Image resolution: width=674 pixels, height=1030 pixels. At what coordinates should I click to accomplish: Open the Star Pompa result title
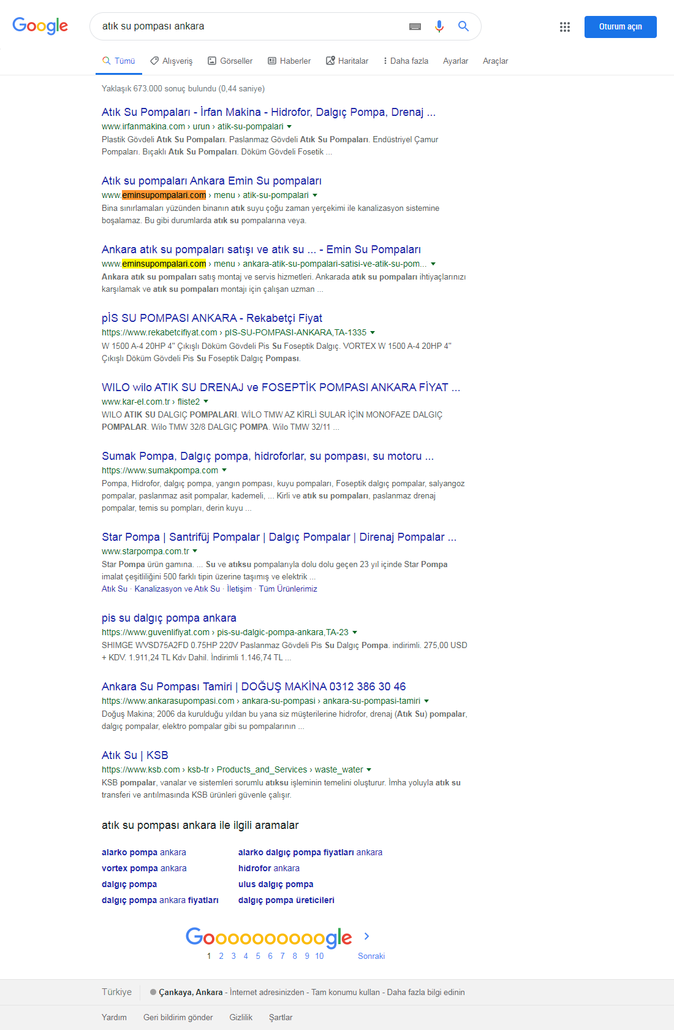click(x=279, y=537)
